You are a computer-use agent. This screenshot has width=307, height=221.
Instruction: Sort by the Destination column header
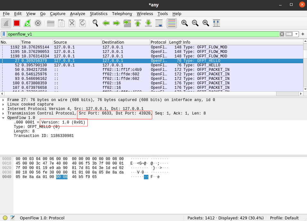point(126,42)
